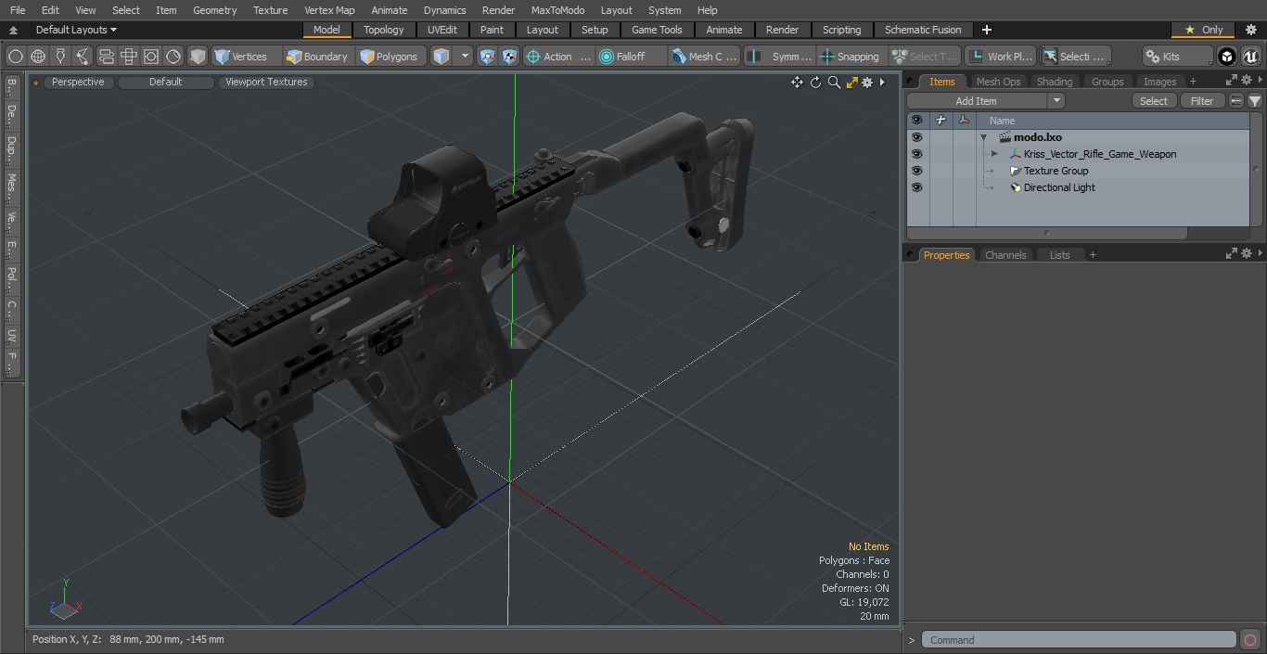The height and width of the screenshot is (654, 1267).
Task: Open the Default shading style dropdown
Action: 166,83
